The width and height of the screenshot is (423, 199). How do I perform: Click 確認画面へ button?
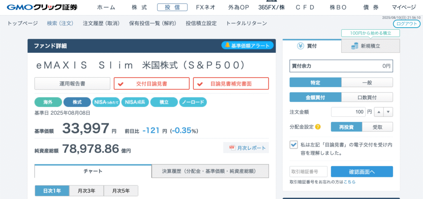pyautogui.click(x=362, y=171)
